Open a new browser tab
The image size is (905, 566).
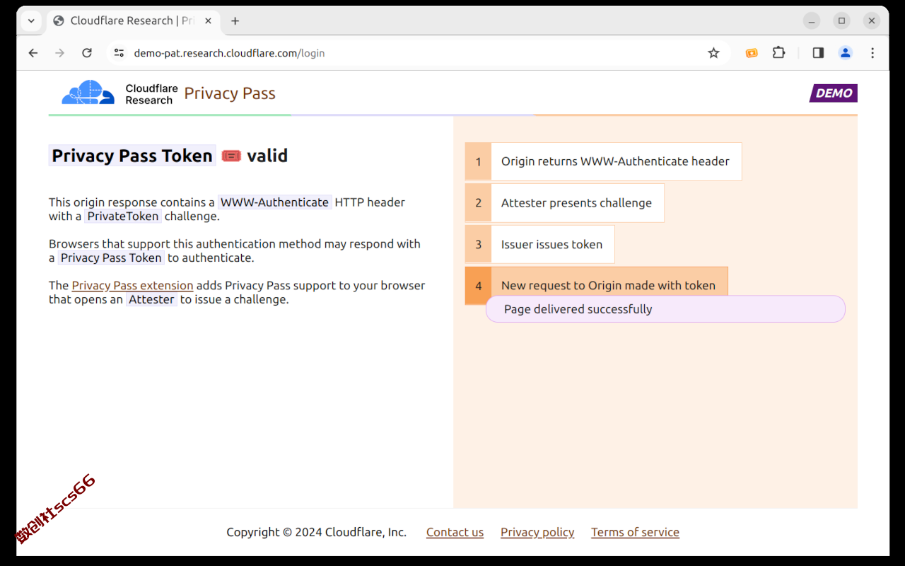[235, 21]
